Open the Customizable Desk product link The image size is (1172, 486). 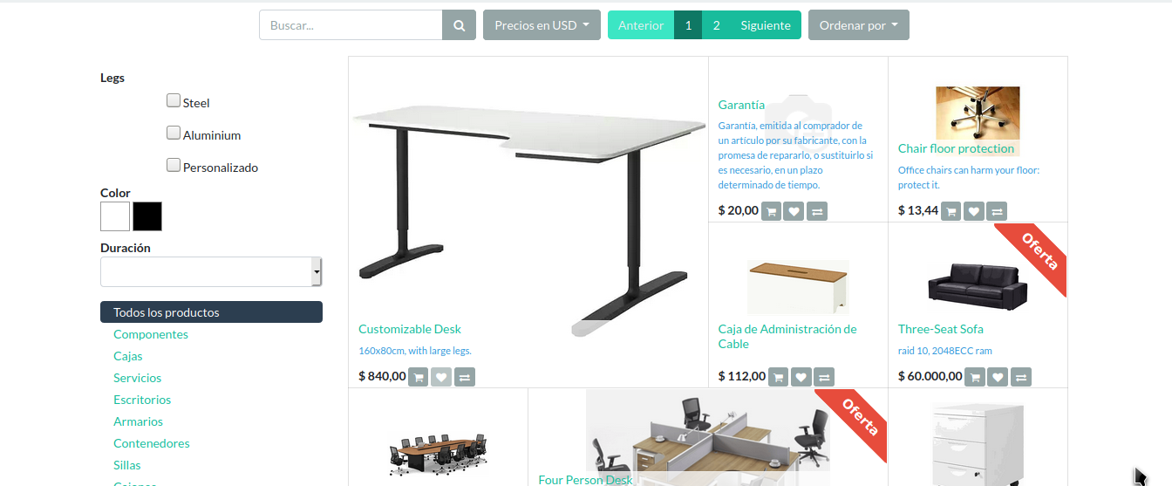click(410, 329)
